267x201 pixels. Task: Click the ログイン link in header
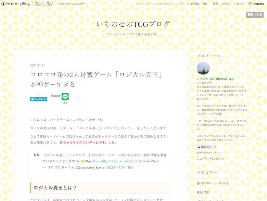click(x=226, y=4)
